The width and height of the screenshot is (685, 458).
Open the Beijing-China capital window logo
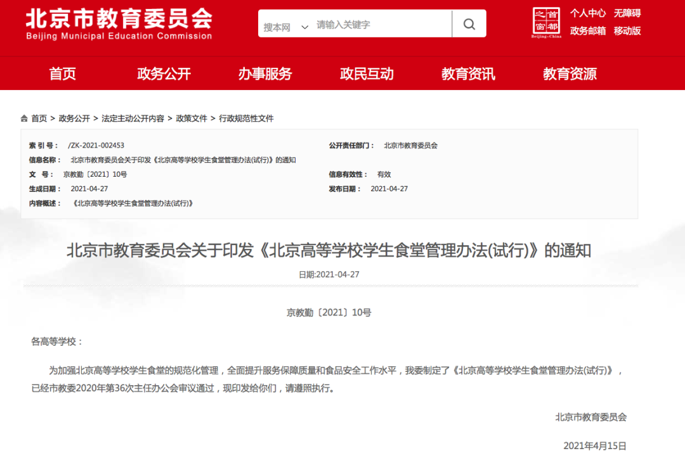546,23
